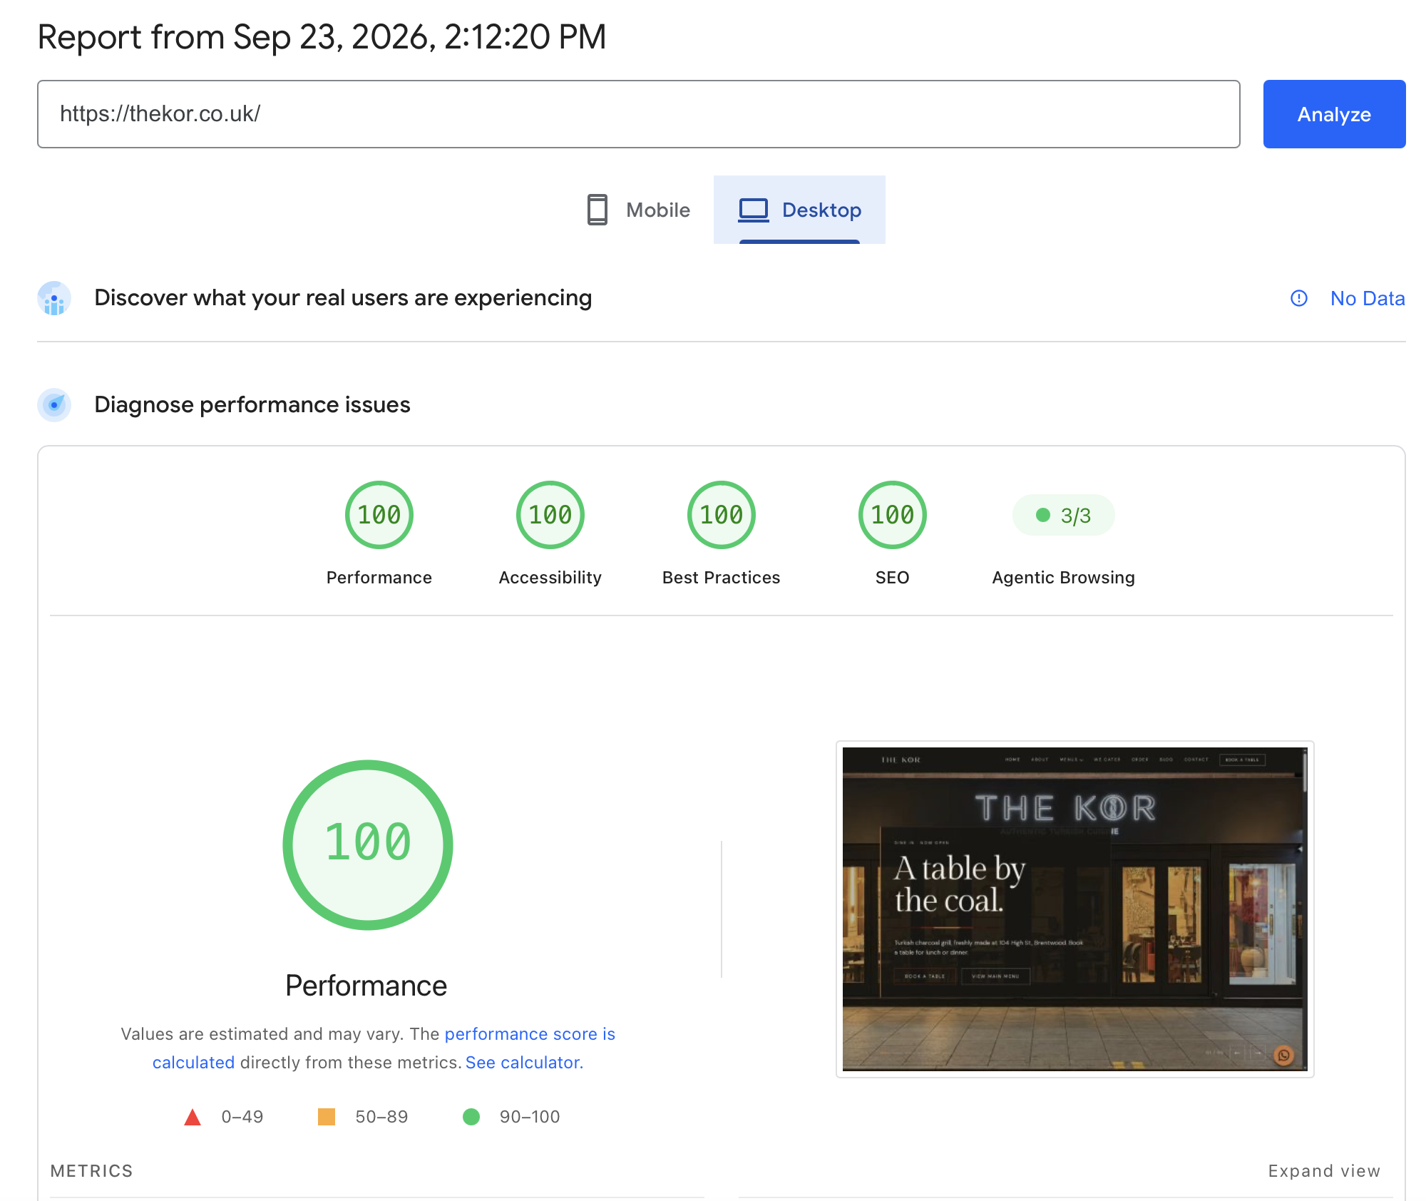Screen dimensions: 1426x1201
Task: Jump to the Best Practices score gauge
Action: 722,515
